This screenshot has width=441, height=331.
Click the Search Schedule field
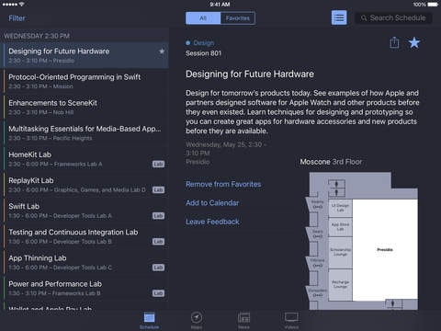pos(393,18)
